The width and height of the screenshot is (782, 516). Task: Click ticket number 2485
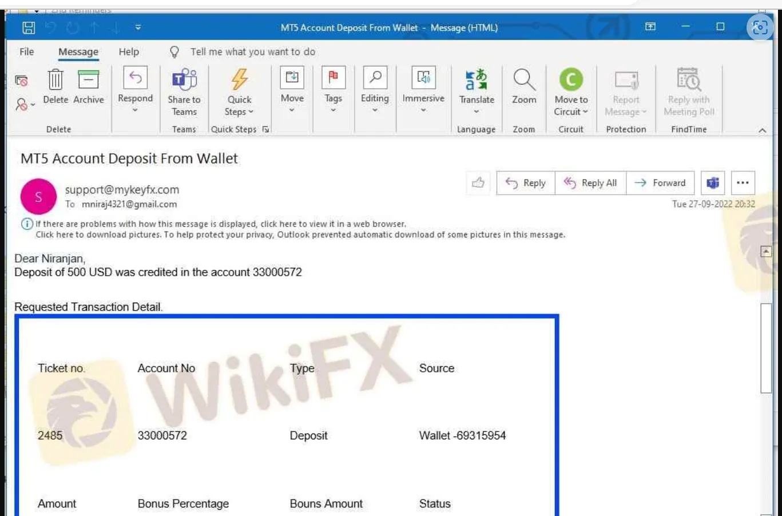(x=50, y=436)
